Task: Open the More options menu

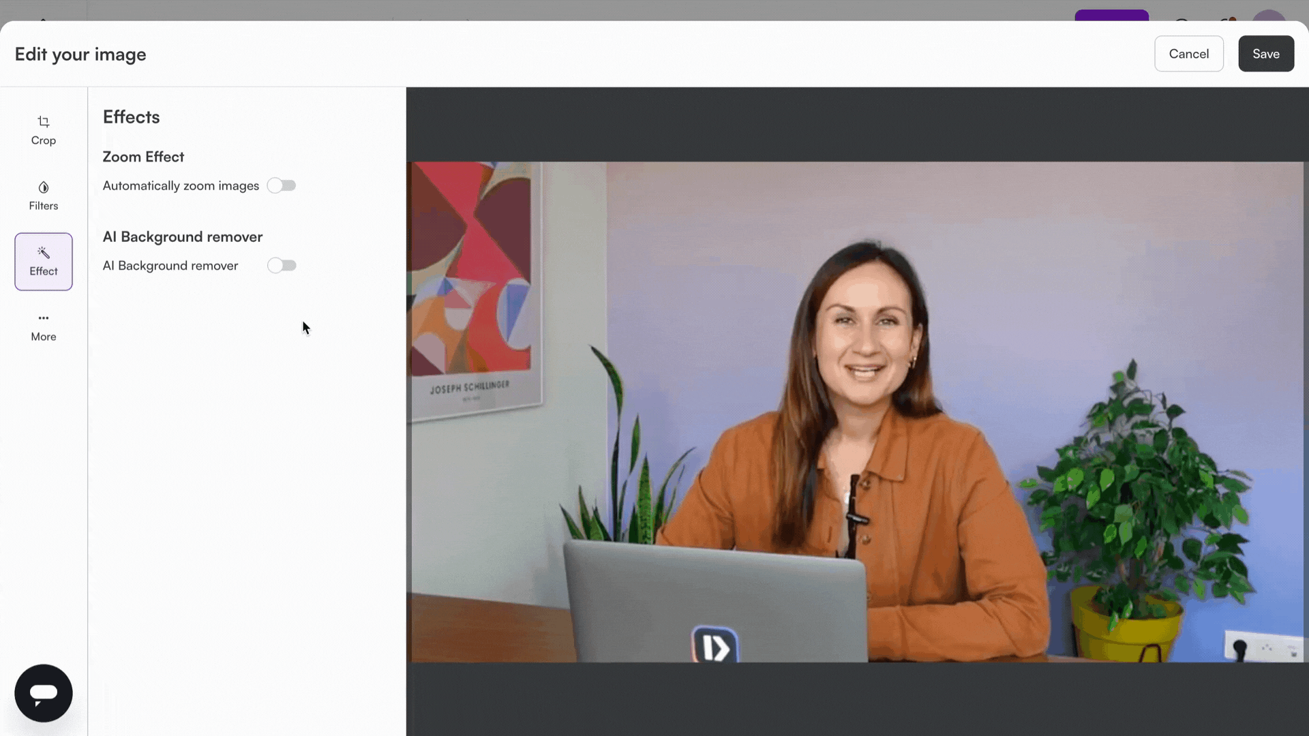Action: click(43, 327)
